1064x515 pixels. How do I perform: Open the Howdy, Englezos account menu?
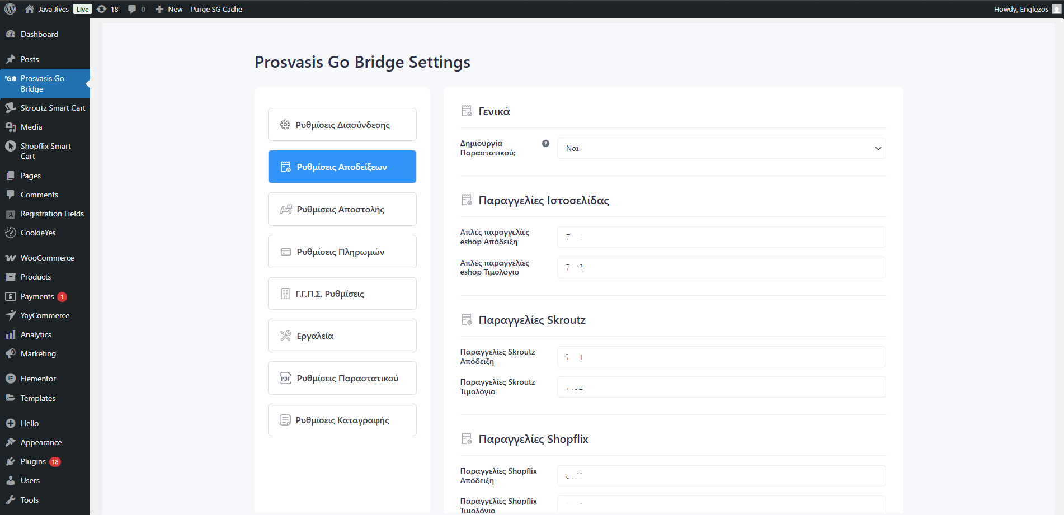(x=1020, y=9)
